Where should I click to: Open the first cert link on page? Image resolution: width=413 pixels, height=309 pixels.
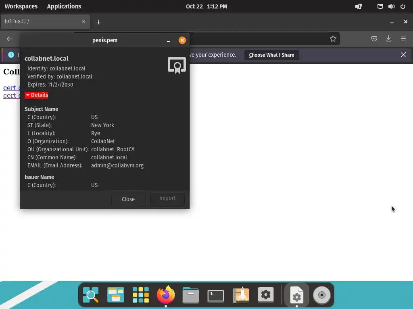(12, 88)
